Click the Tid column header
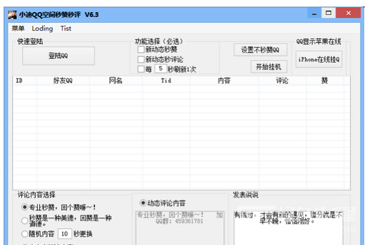This screenshot has width=366, height=245. tap(166, 81)
